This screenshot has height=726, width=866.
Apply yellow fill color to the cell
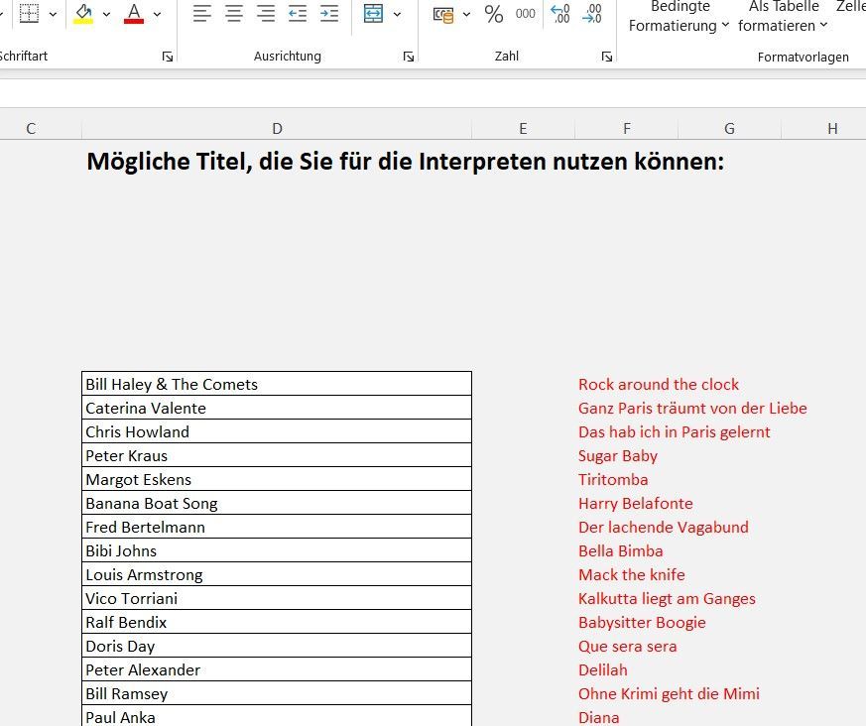[x=83, y=14]
